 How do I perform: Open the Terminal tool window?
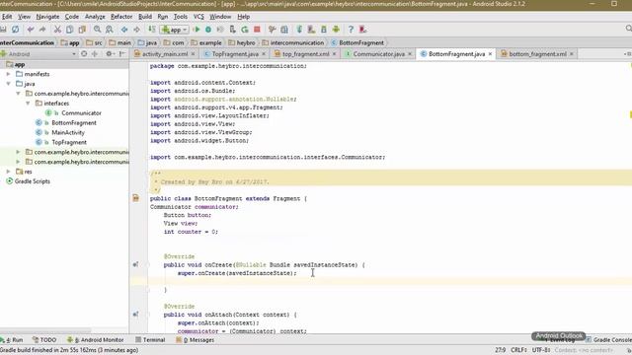click(150, 340)
